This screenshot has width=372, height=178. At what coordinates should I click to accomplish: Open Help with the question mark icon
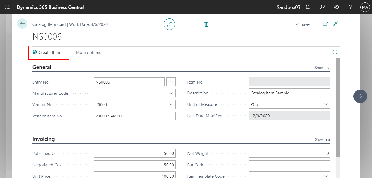click(x=350, y=7)
